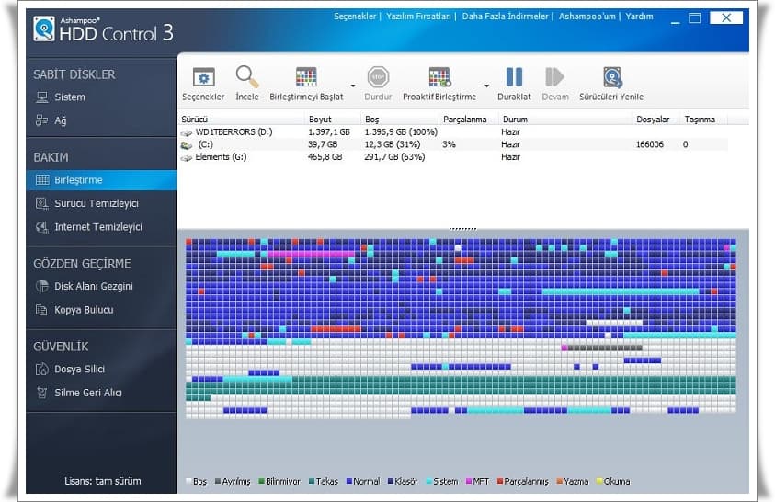Click the İncele magnifier icon

pyautogui.click(x=246, y=77)
